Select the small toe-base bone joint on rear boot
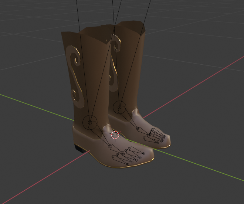This screenshot has width=244, height=204. coord(137,129)
